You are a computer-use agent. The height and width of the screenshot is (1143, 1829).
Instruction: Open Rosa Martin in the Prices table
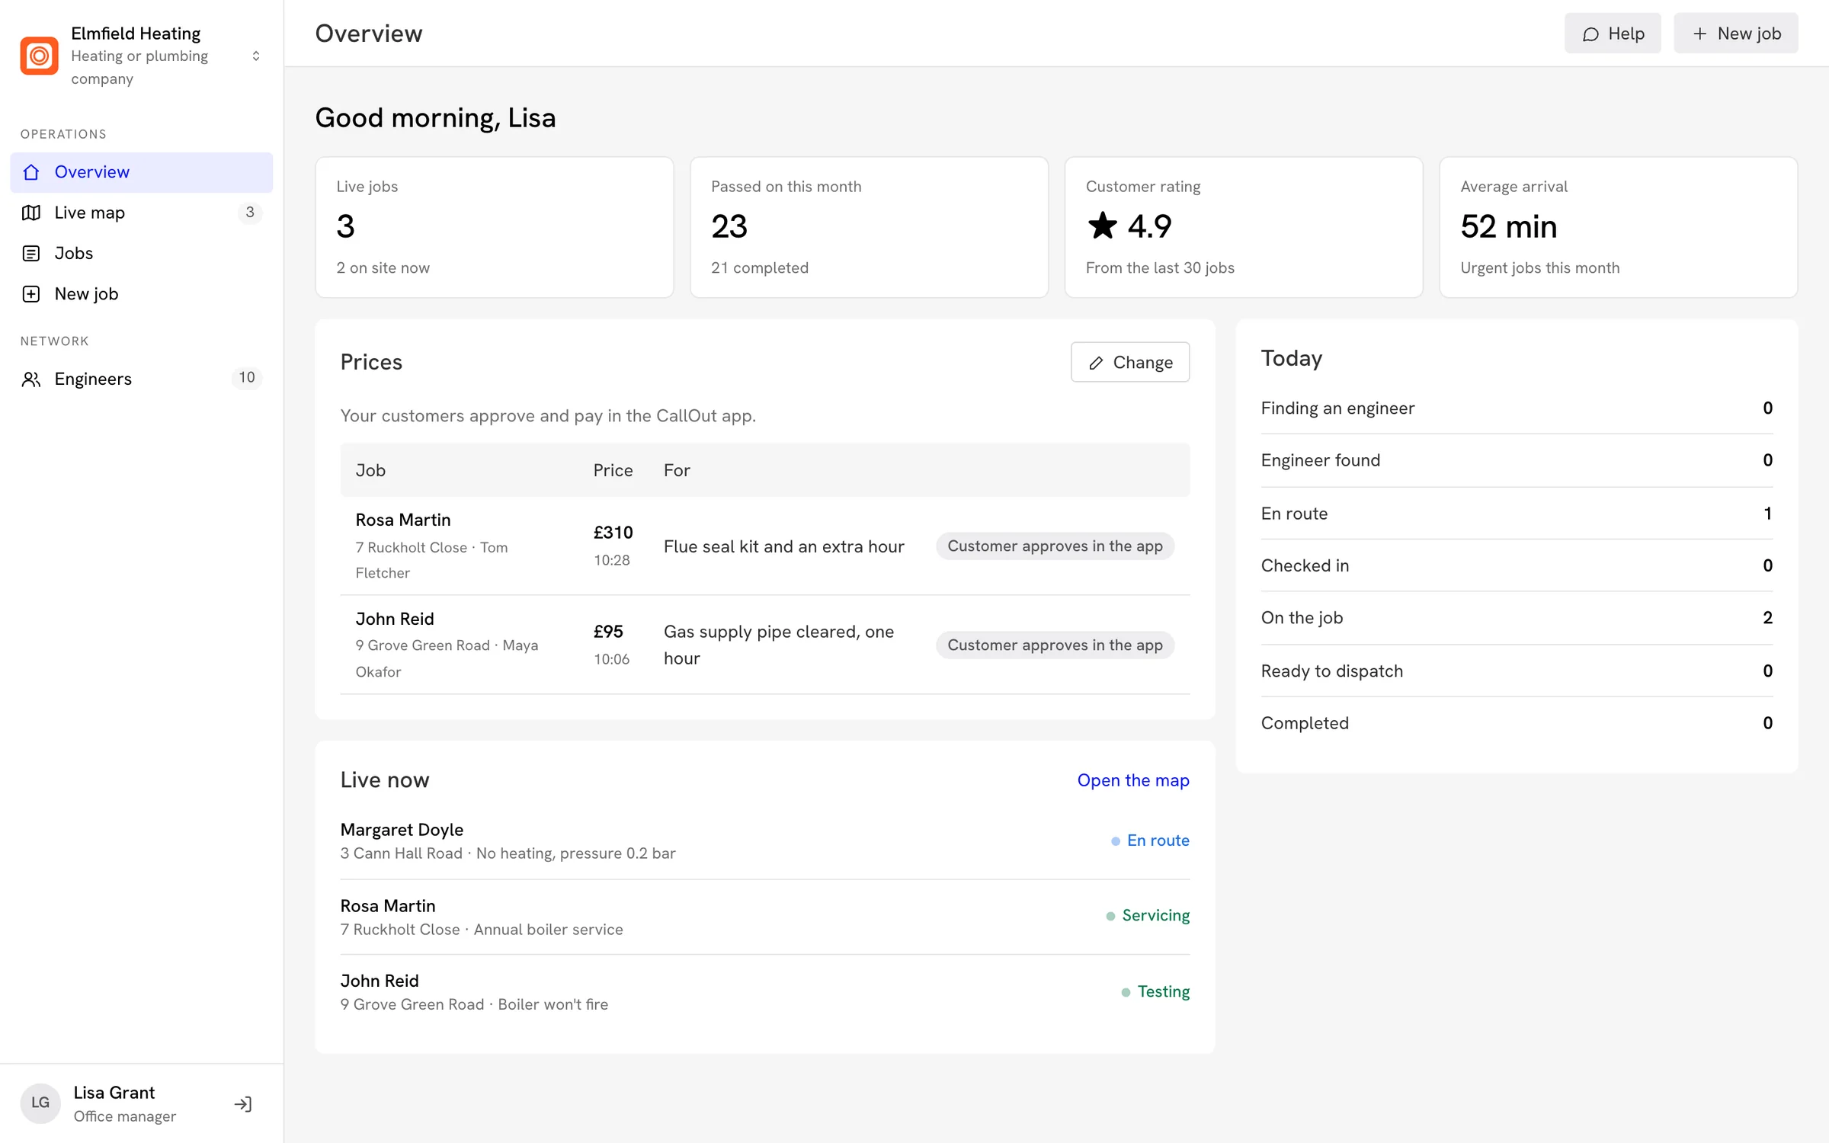pos(403,520)
